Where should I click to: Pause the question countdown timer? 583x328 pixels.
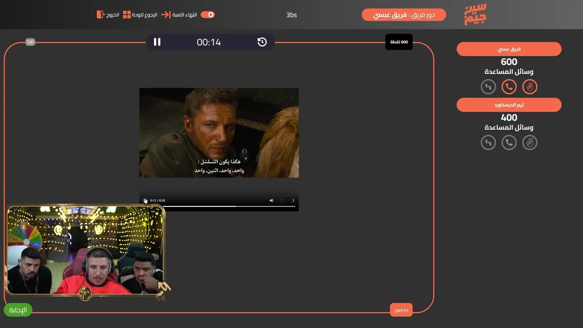point(157,42)
